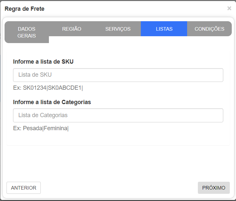The image size is (236, 201).
Task: Close the Regra de Frete dialog
Action: point(229,8)
